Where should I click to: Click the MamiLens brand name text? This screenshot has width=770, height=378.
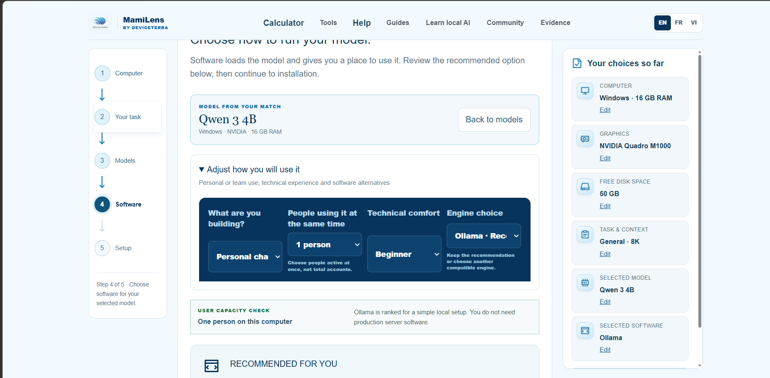[144, 20]
